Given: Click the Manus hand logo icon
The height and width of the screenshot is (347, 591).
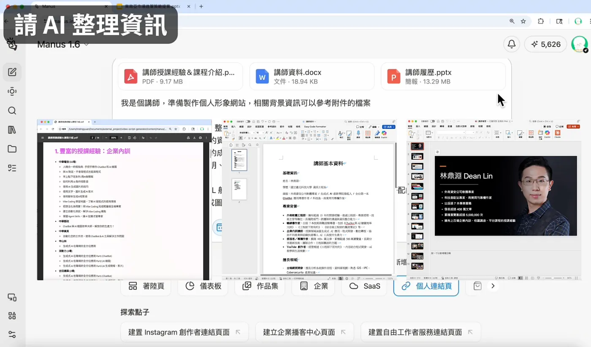Looking at the screenshot, I should click(x=12, y=44).
